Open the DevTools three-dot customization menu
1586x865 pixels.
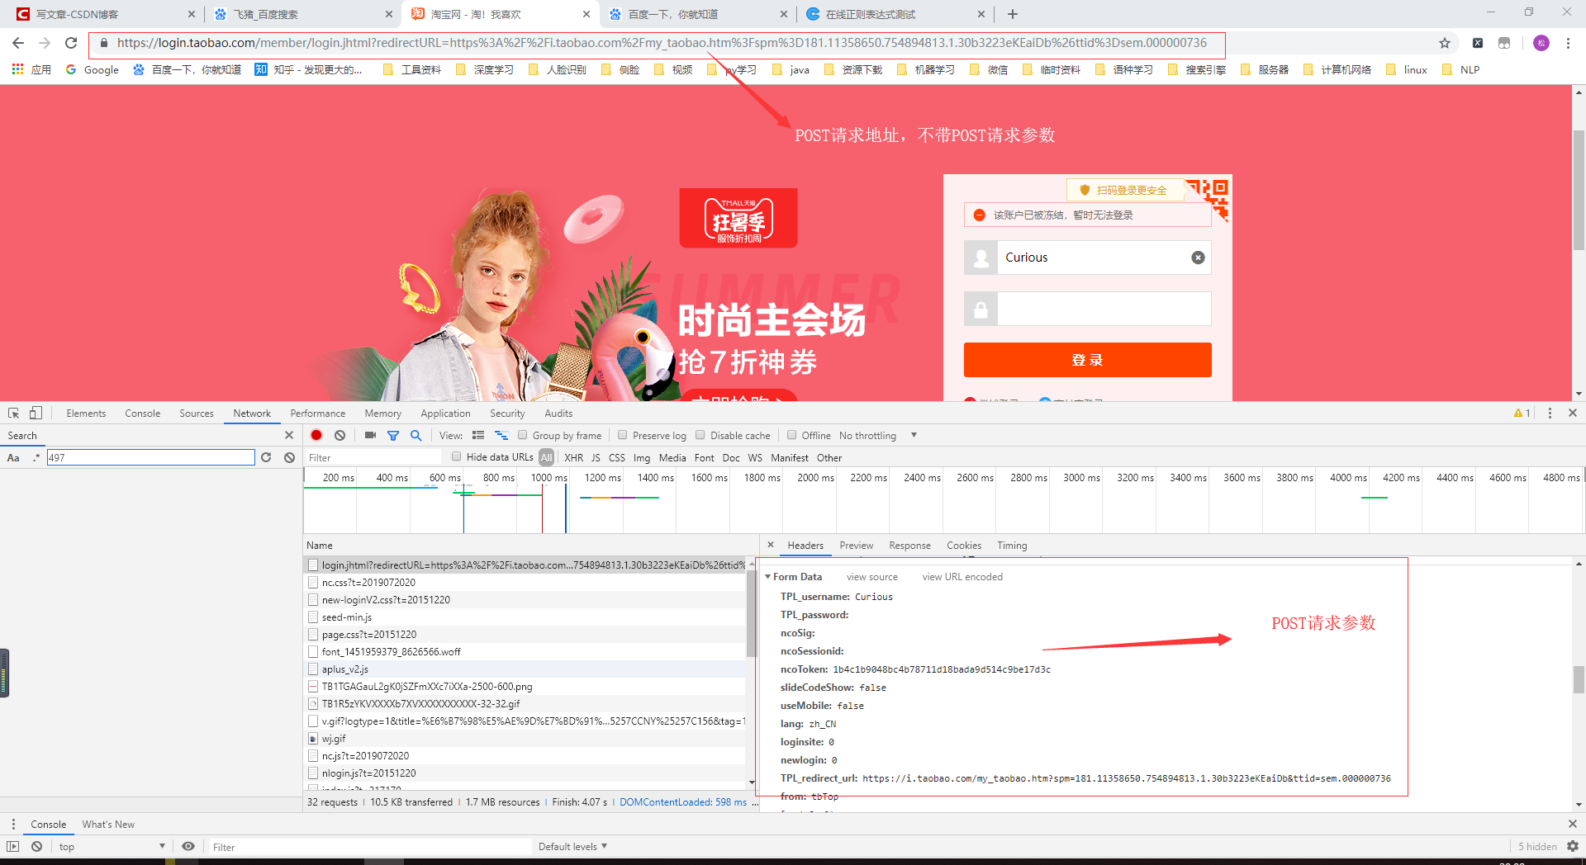tap(1550, 413)
